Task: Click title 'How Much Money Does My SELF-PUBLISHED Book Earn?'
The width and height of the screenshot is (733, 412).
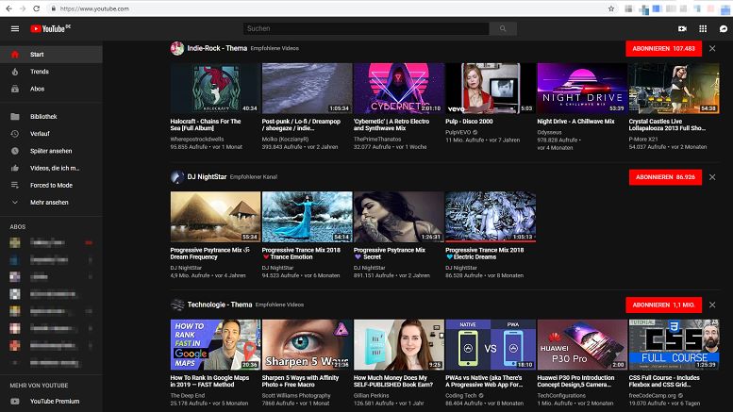Action: point(393,381)
